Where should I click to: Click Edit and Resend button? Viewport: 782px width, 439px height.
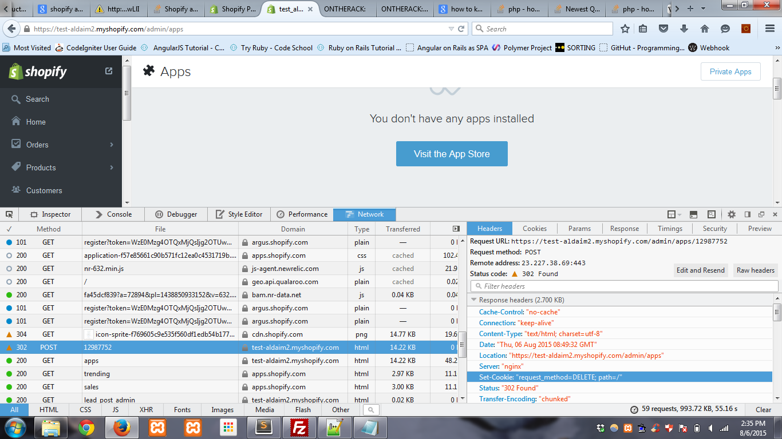pos(700,270)
